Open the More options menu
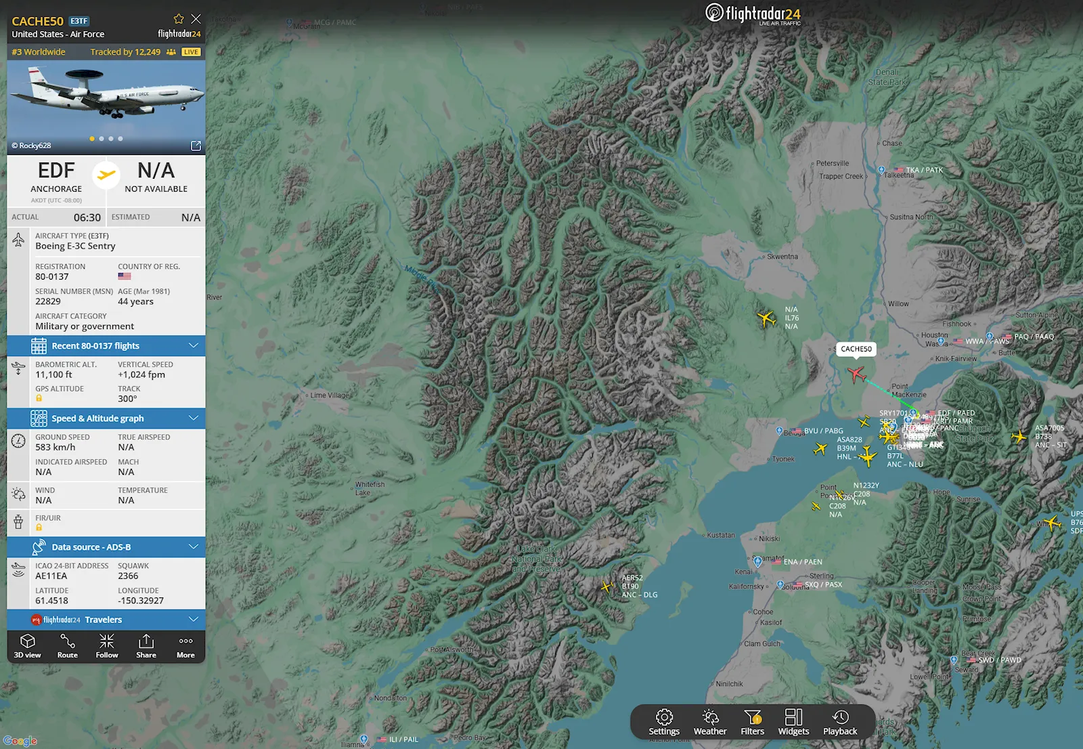1083x749 pixels. [x=185, y=646]
